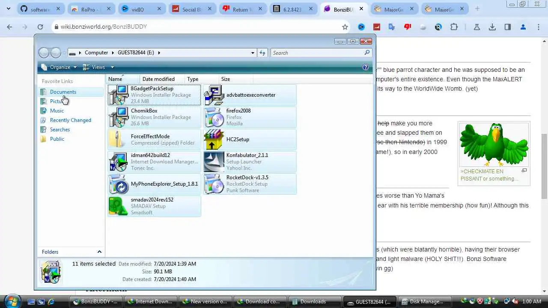
Task: Click the Explorer back navigation button
Action: [x=44, y=53]
